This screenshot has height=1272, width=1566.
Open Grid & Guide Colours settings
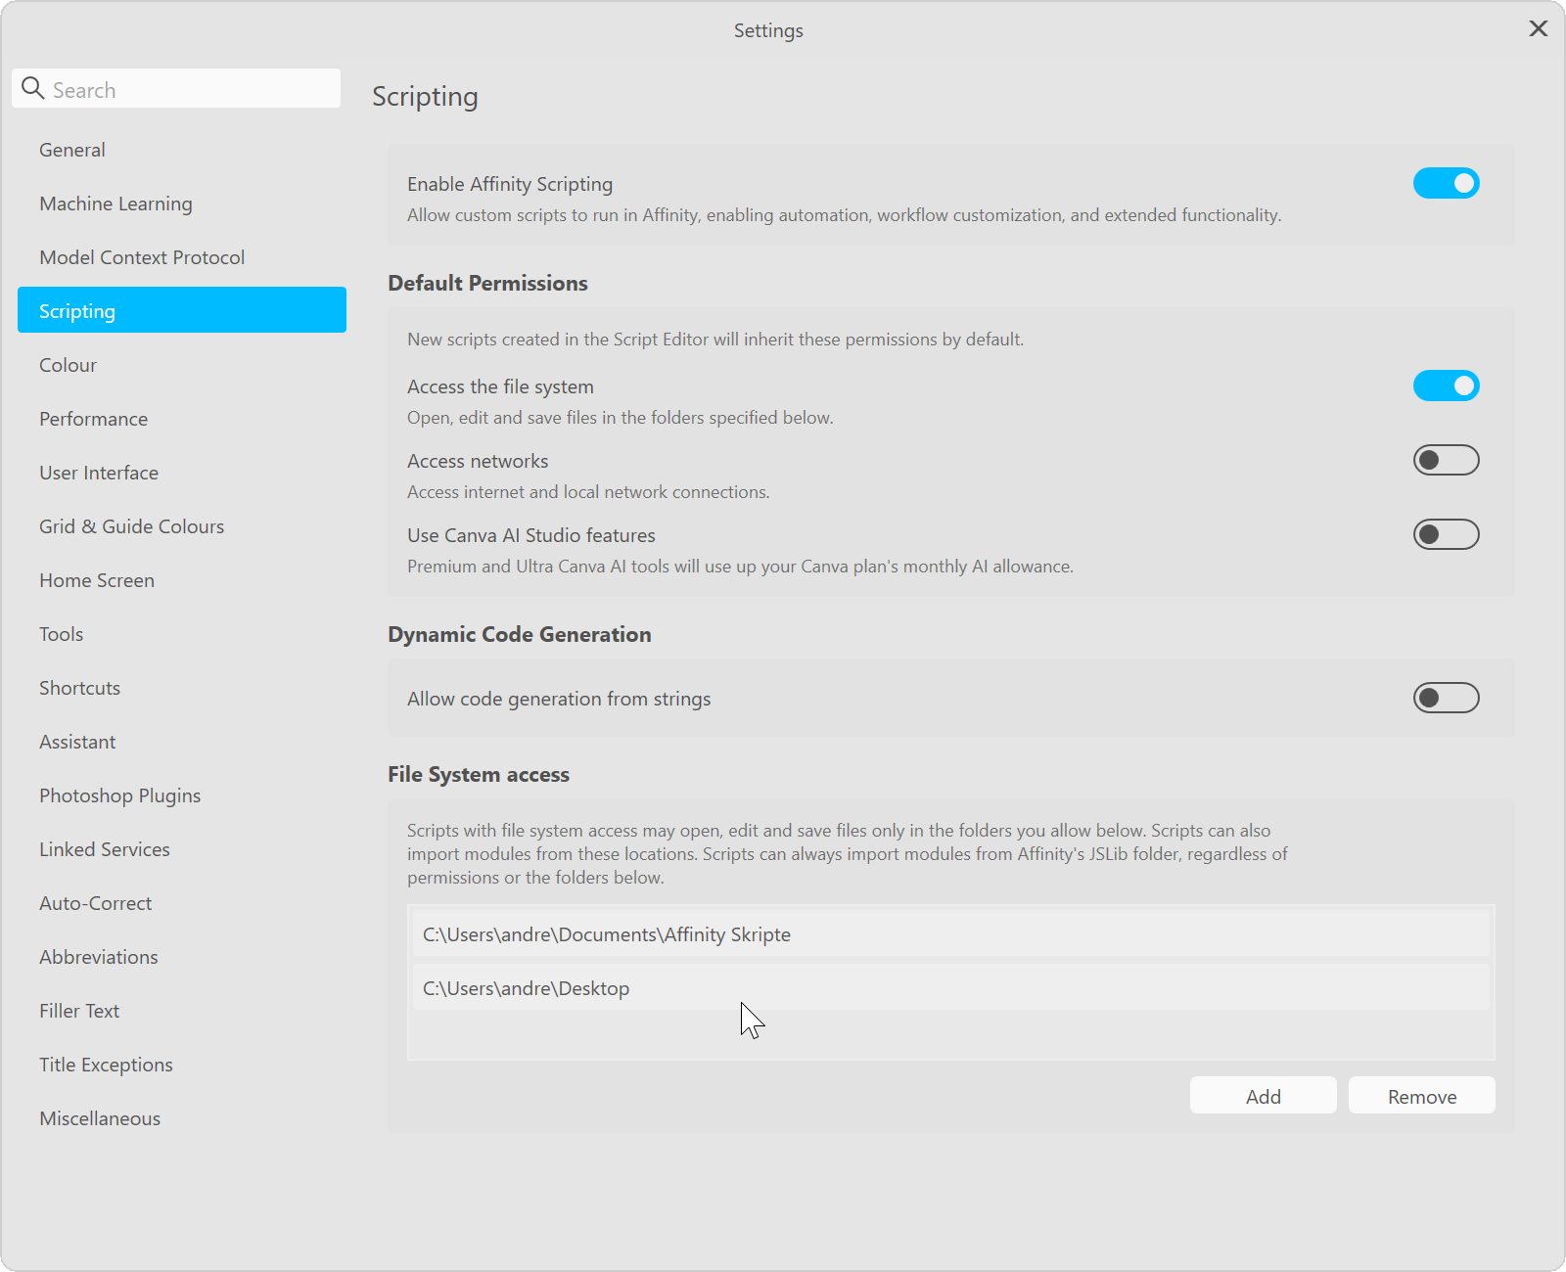tap(182, 526)
